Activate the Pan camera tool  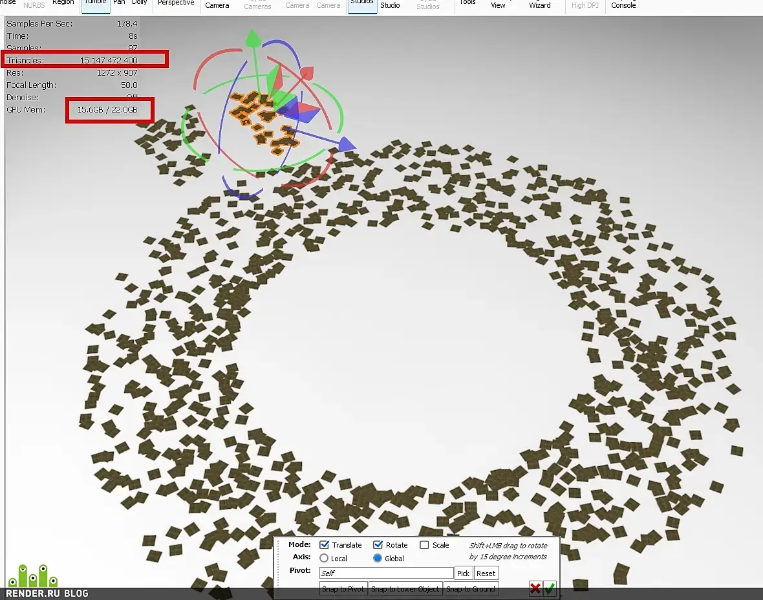(119, 3)
